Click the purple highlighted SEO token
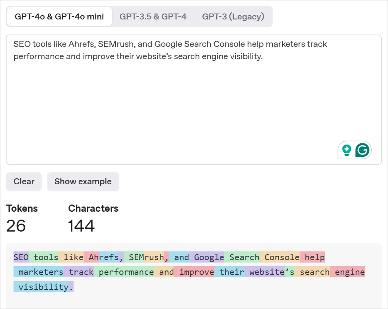 [x=21, y=257]
